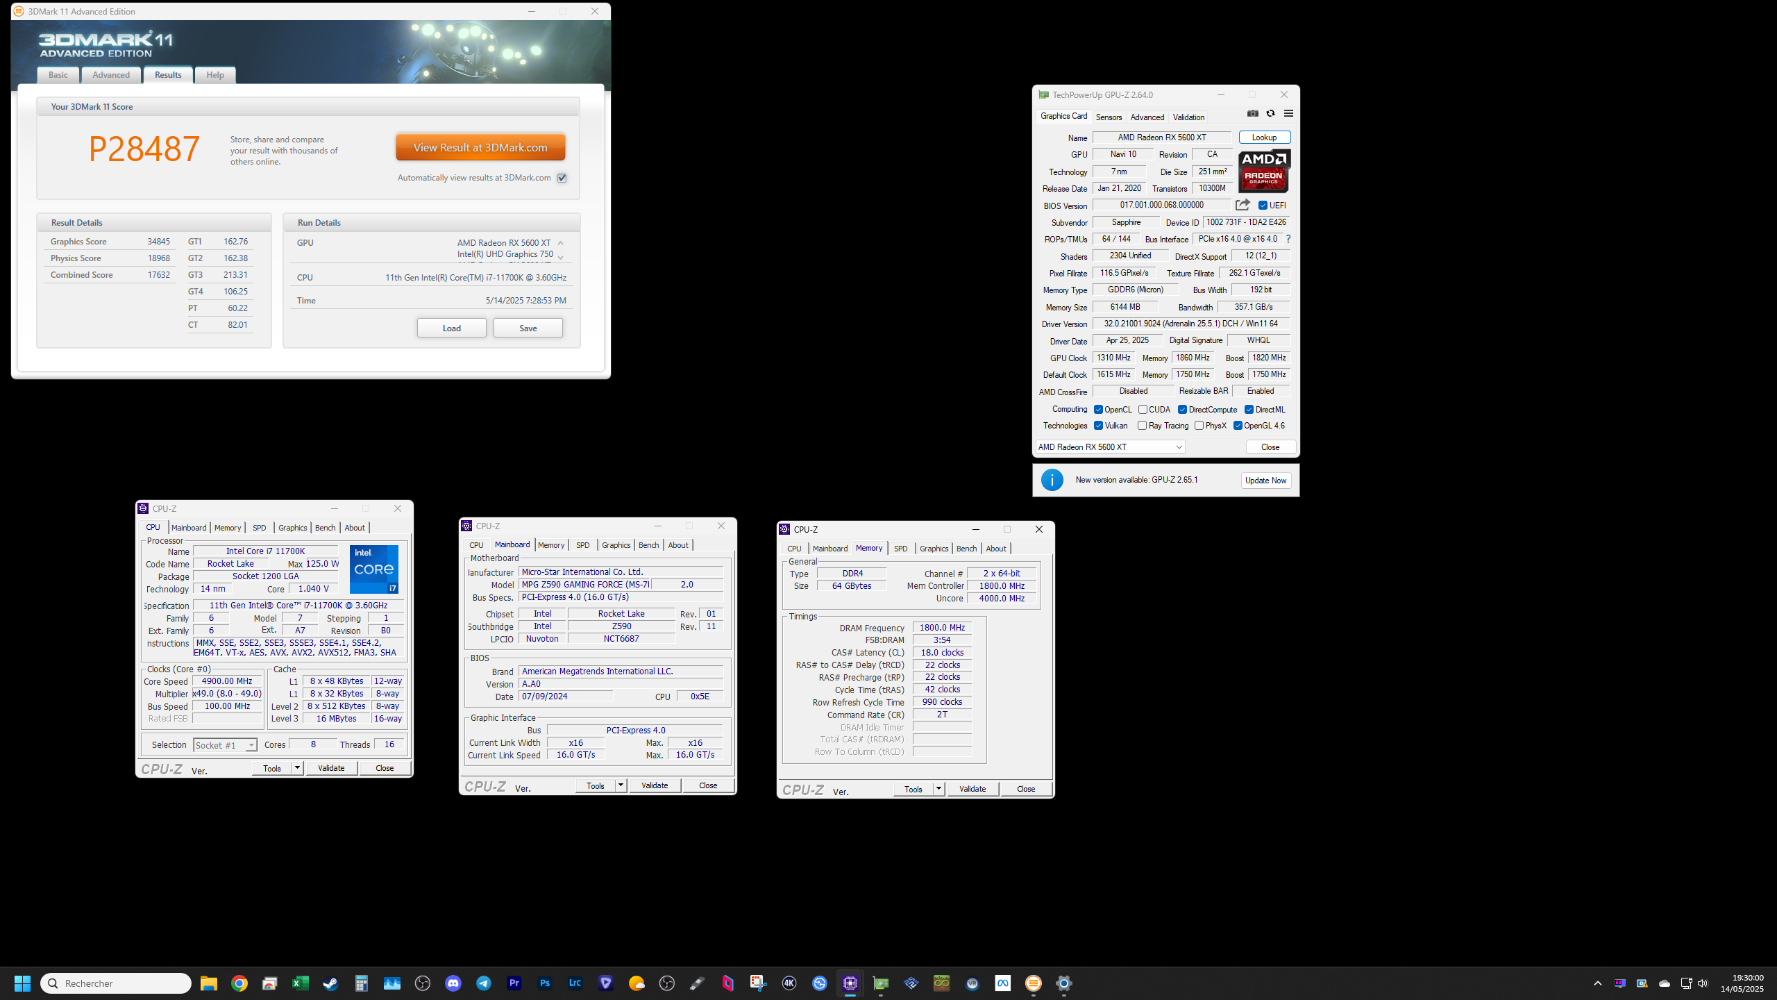Screen dimensions: 1777x1000
Task: Click the Intel Core i7 logo in CPU-Z
Action: click(x=374, y=569)
